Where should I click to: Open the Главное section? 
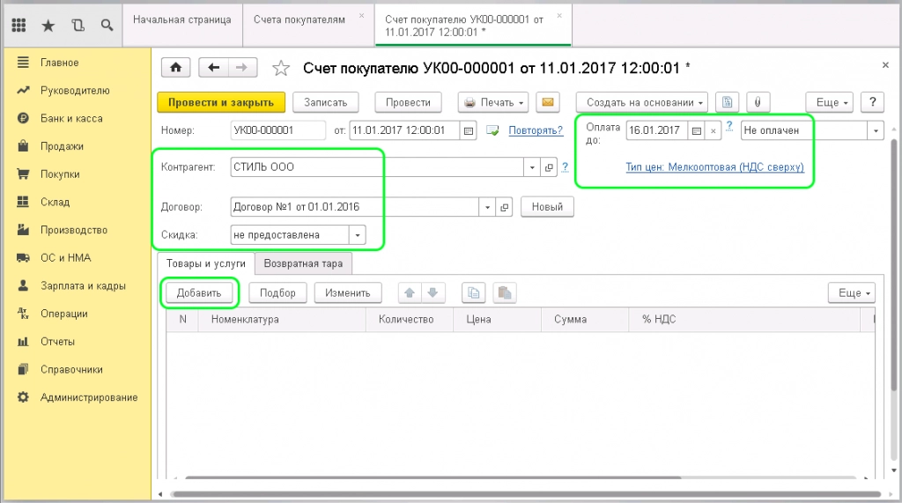[x=59, y=63]
